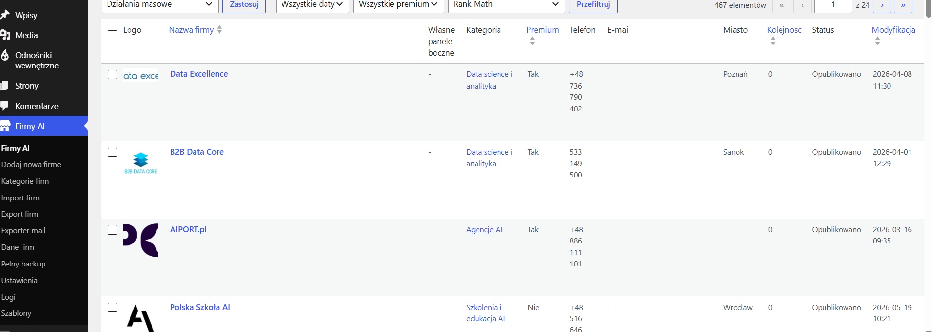This screenshot has width=932, height=332.
Task: Click sort arrows under Premium header
Action: coord(532,42)
